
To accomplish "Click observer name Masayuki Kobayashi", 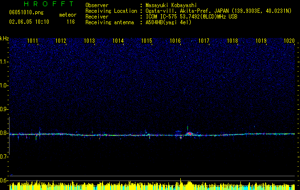I will pyautogui.click(x=171, y=5).
